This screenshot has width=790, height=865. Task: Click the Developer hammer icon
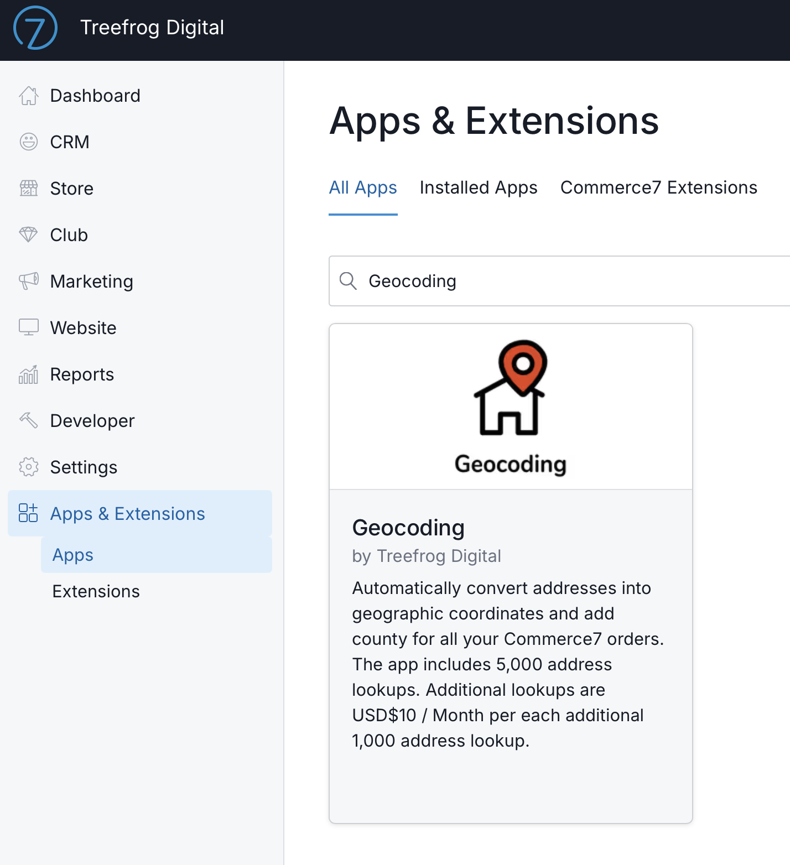point(29,421)
